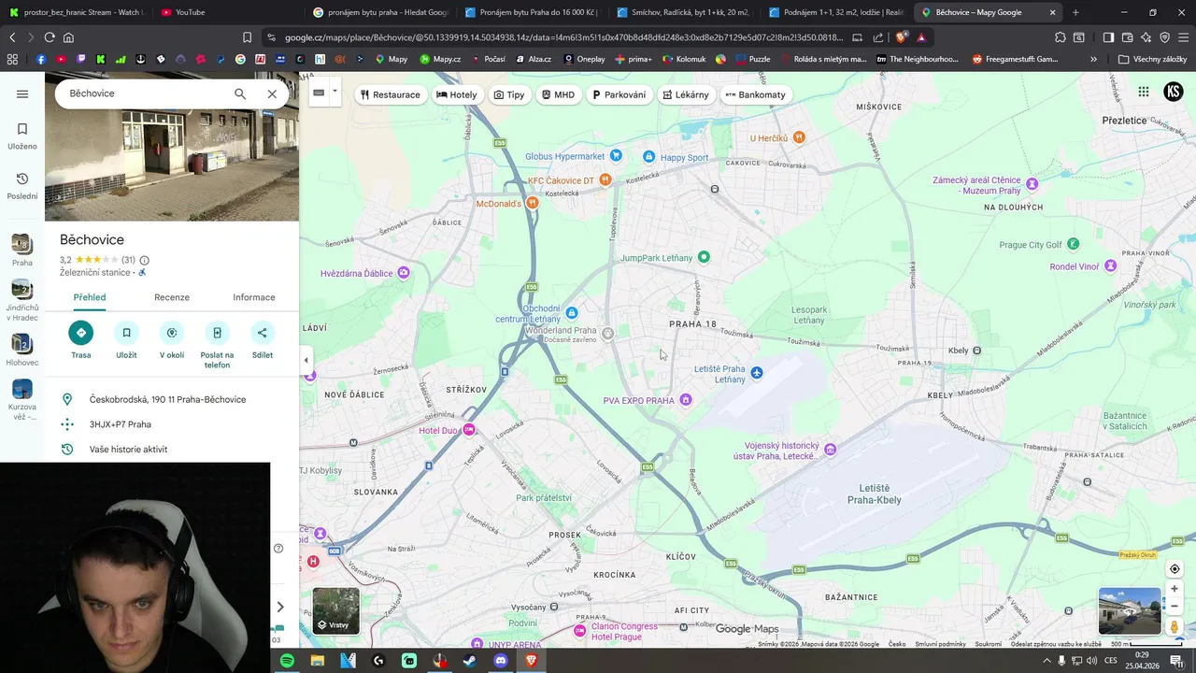Open Steam from the taskbar
This screenshot has height=673, width=1196.
(x=470, y=660)
